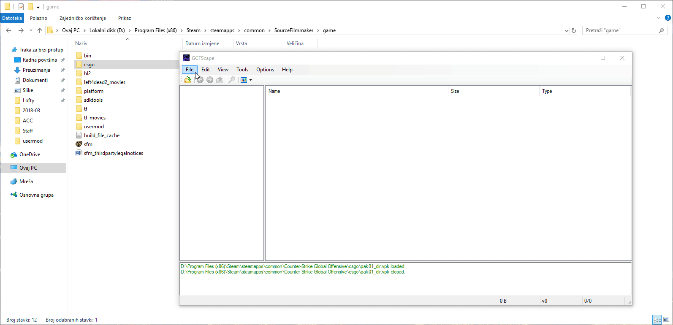Click the Explorer forward navigation arrow
Viewport: 673px width, 325px height.
pyautogui.click(x=21, y=30)
